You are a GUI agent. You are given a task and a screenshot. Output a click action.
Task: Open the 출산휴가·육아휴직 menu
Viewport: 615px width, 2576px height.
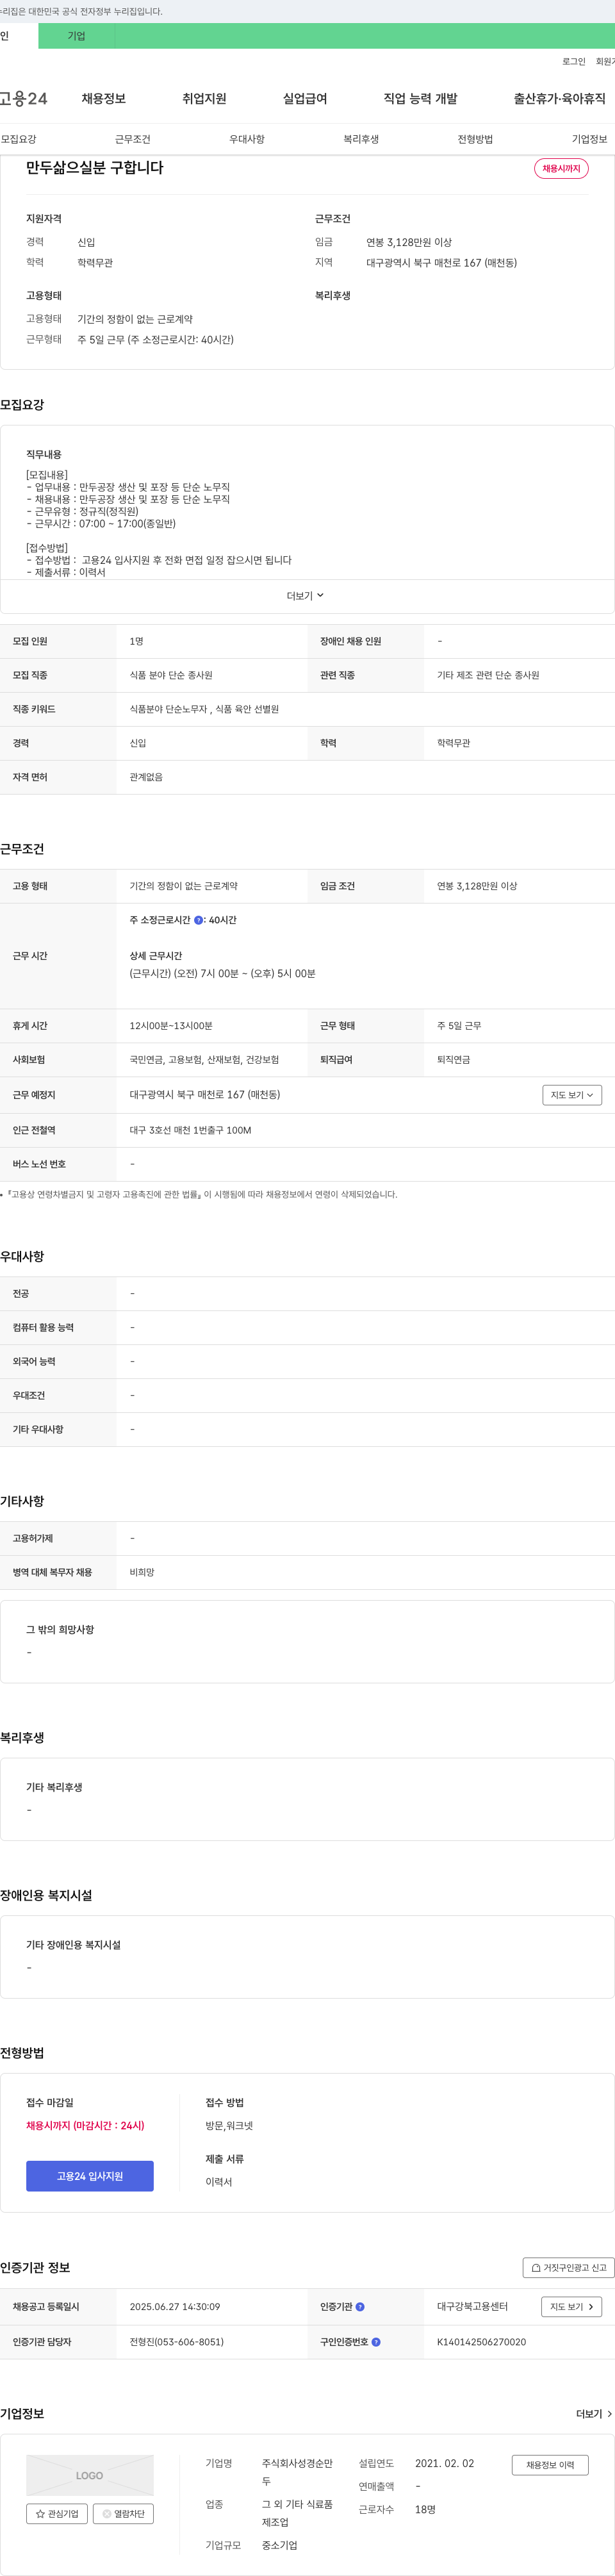pyautogui.click(x=559, y=99)
